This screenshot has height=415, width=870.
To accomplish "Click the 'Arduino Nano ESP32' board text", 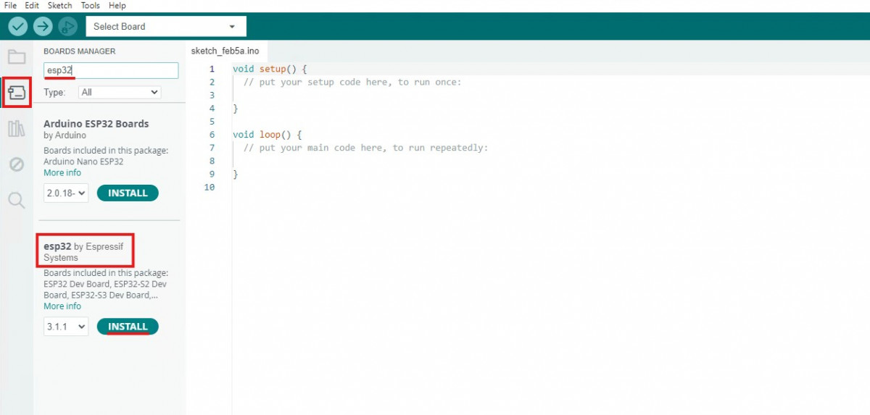I will (x=83, y=162).
